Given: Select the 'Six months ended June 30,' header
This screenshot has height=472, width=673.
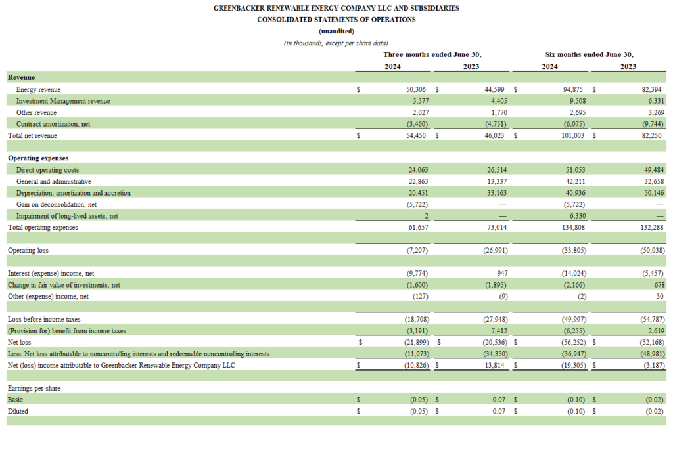Looking at the screenshot, I should pos(589,55).
